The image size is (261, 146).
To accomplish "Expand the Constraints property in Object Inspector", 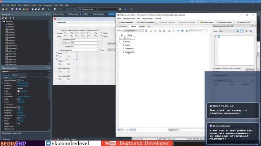I will coord(3,97).
